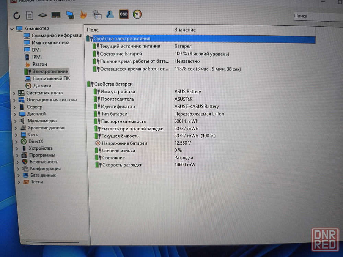The width and height of the screenshot is (343, 257).
Task: Select the Безопасность label in tree
Action: 44,162
